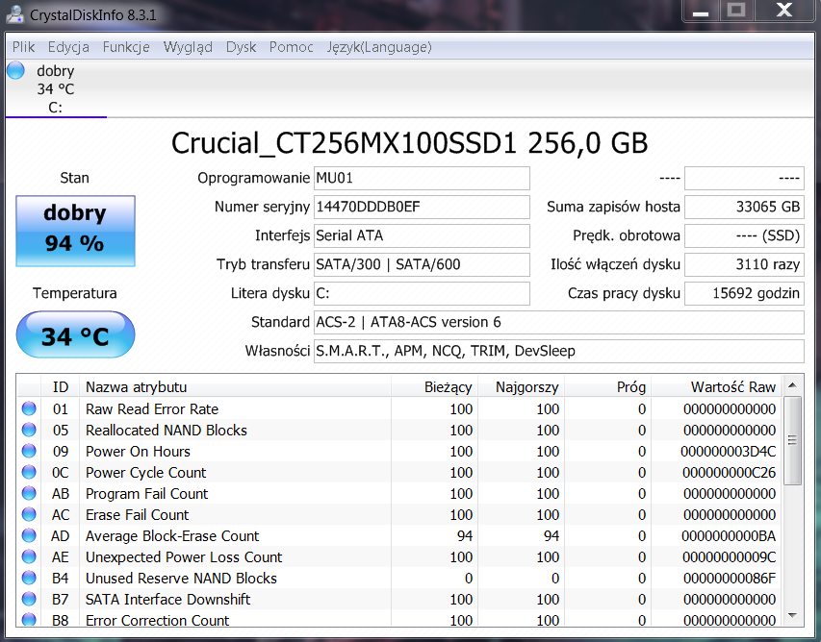
Task: Click the Interfejs field showing Serial ATA
Action: tap(422, 235)
